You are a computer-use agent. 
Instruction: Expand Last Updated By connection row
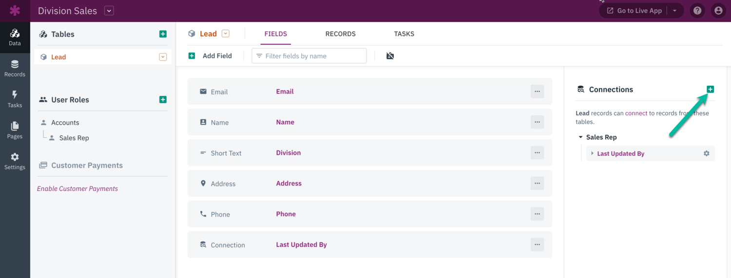tap(592, 153)
